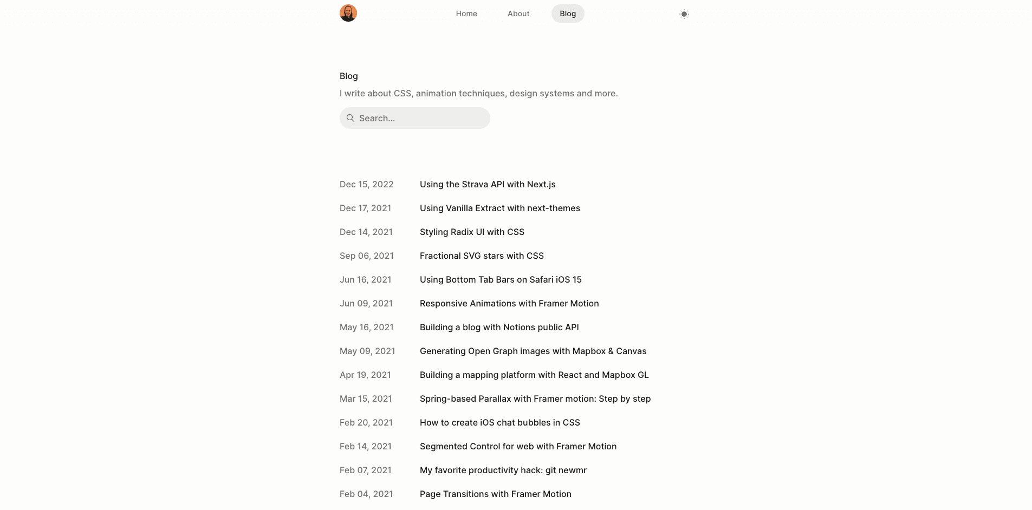Viewport: 1032px width, 510px height.
Task: Focus the Search input field
Action: 415,118
